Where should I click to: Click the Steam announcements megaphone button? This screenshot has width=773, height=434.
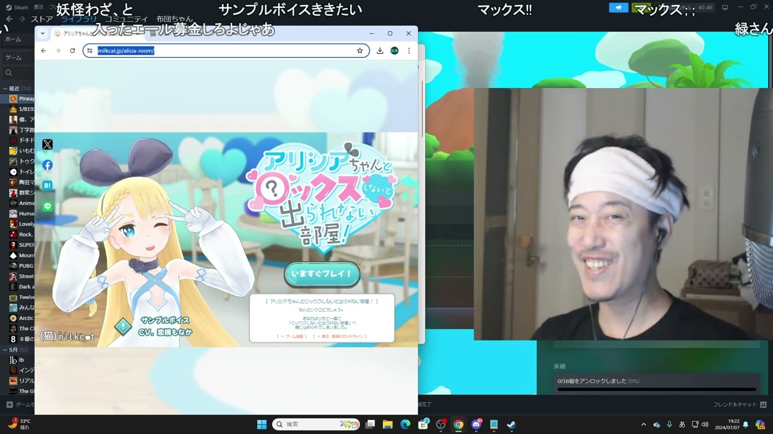618,7
